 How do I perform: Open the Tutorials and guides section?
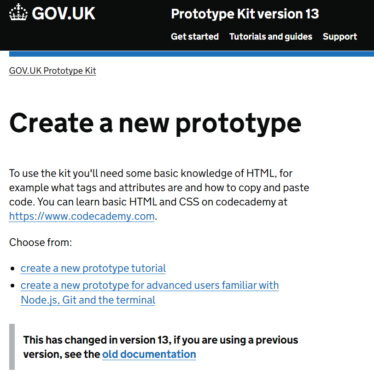[270, 36]
